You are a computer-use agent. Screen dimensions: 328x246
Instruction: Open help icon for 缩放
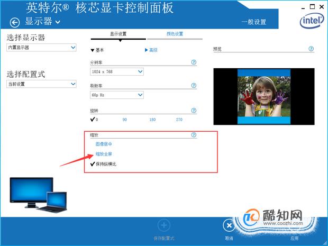[194, 135]
